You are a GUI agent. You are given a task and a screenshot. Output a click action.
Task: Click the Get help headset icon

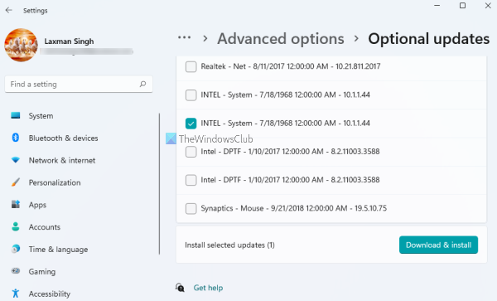pos(180,288)
